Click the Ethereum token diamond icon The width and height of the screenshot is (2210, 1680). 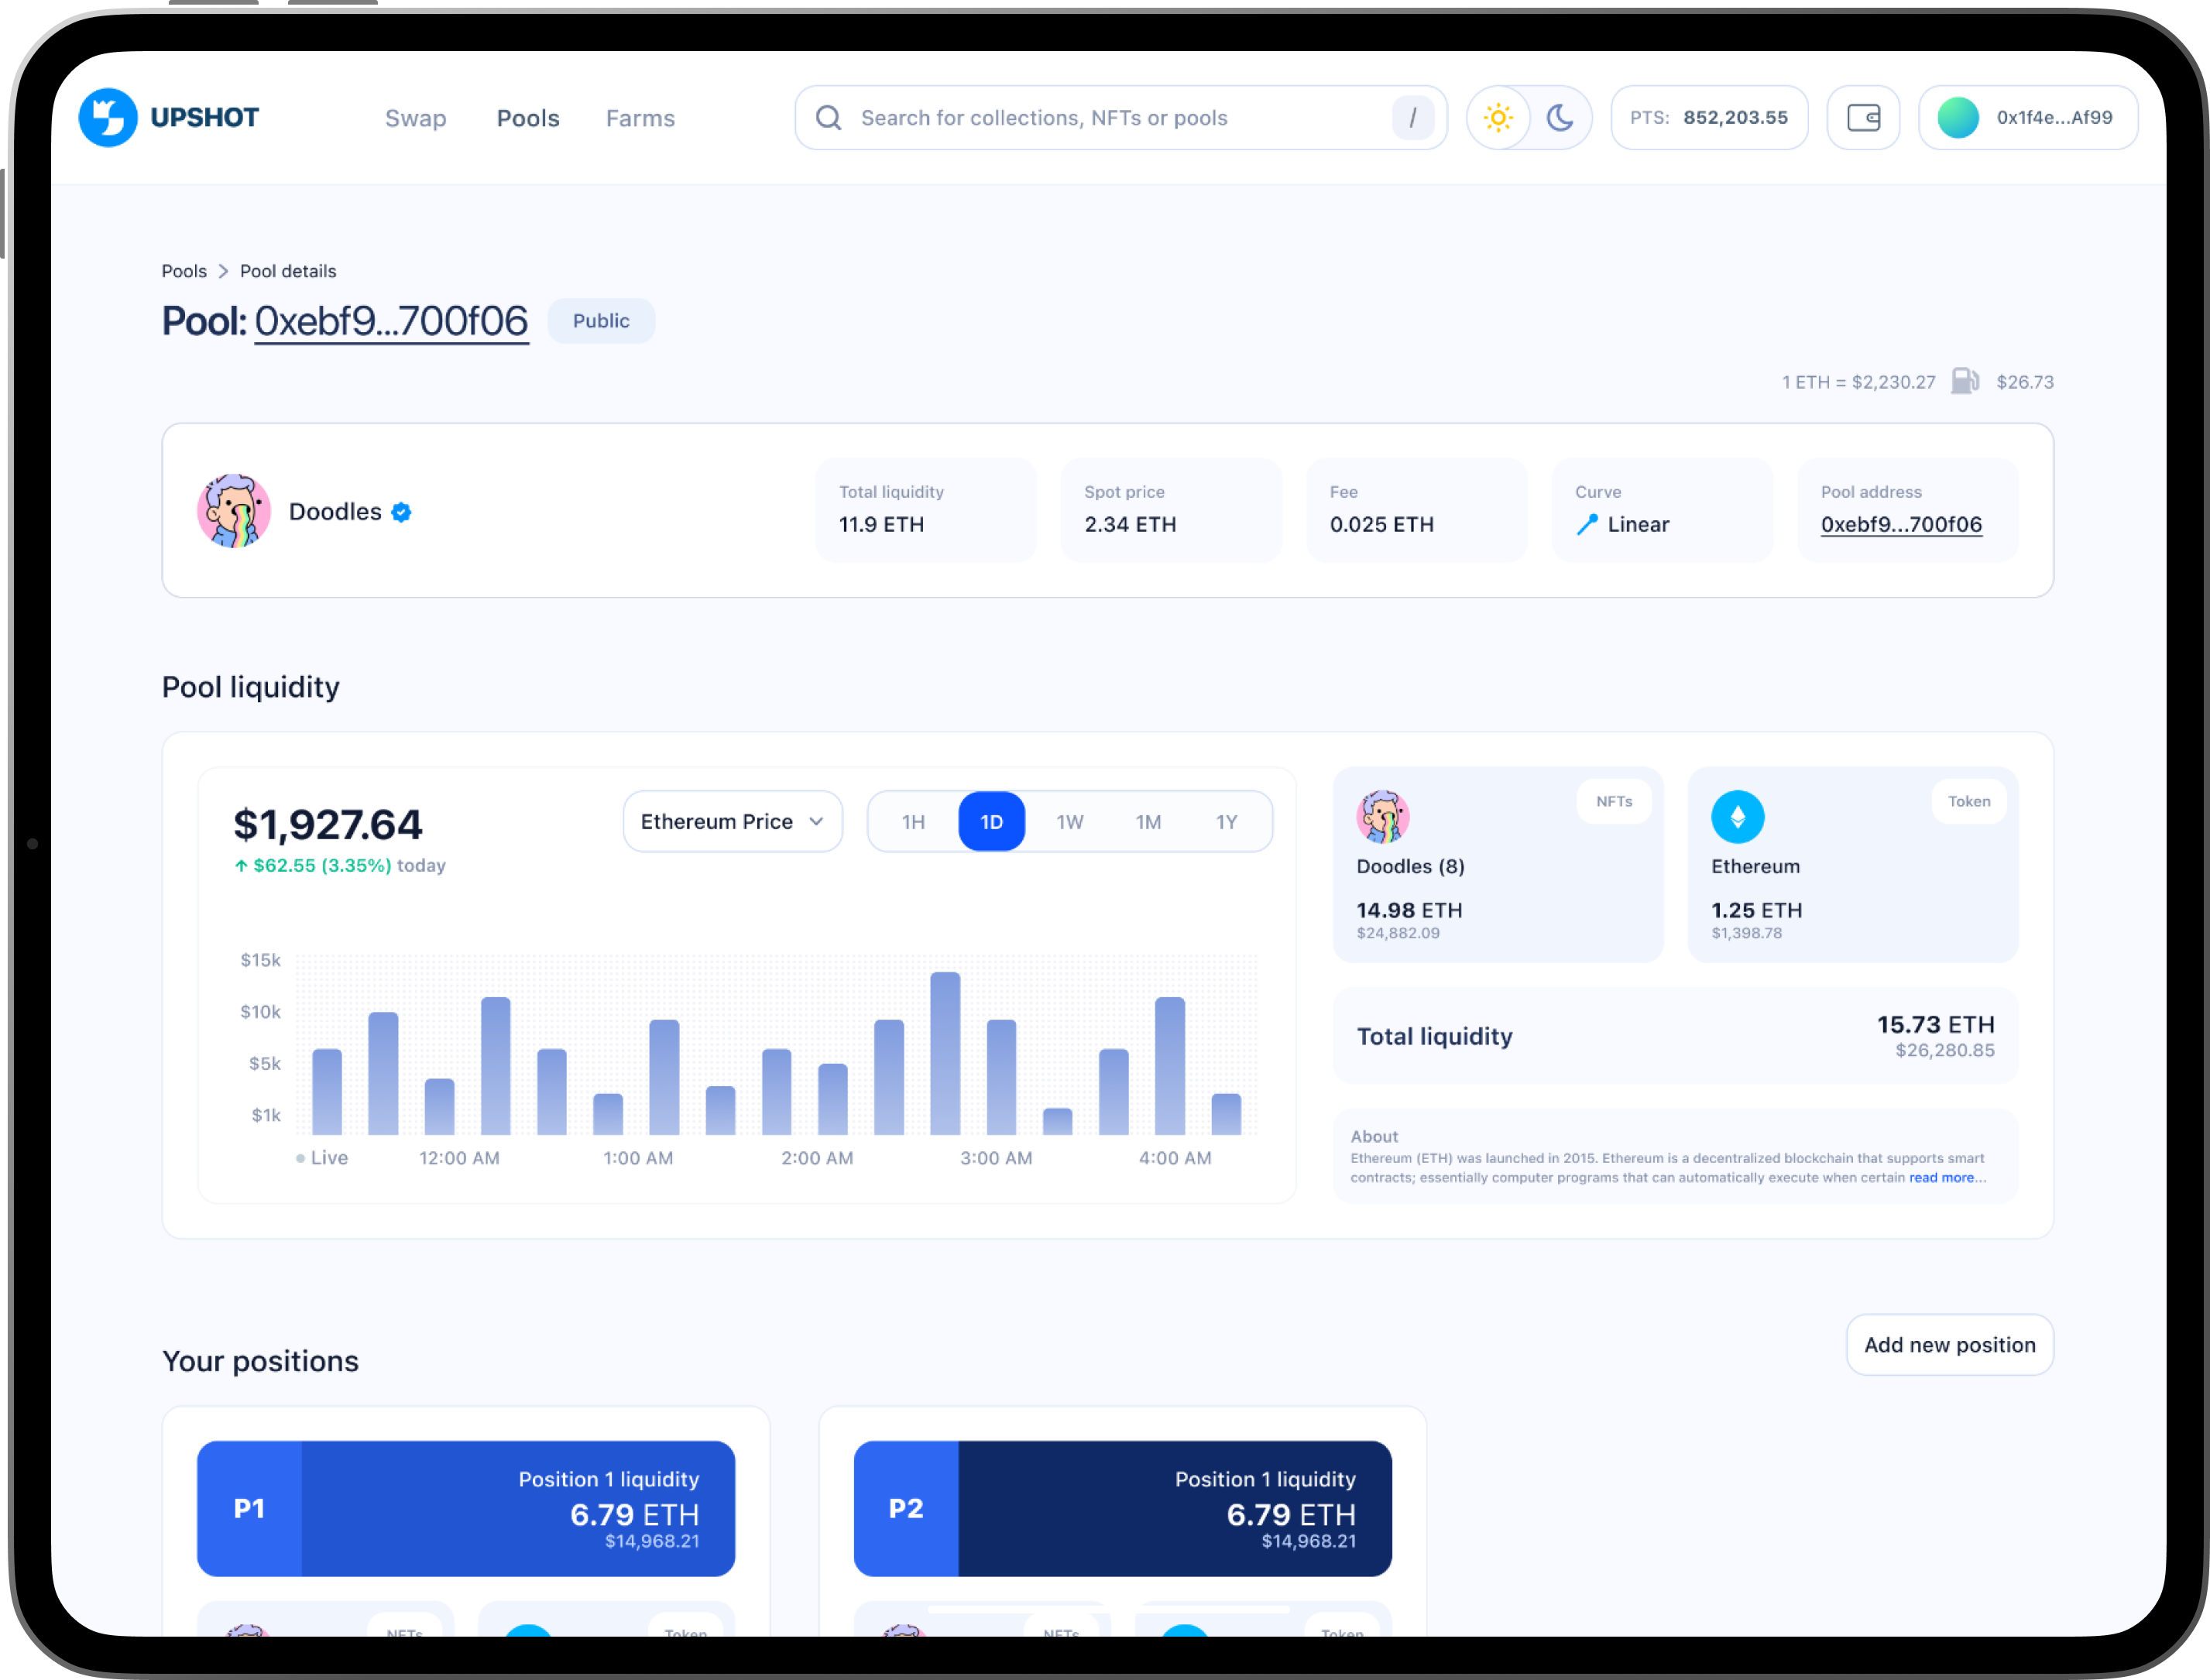tap(1737, 817)
